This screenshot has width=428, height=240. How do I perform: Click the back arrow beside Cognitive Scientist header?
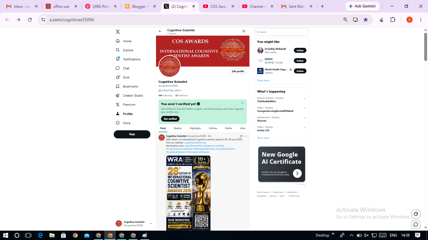click(x=160, y=31)
